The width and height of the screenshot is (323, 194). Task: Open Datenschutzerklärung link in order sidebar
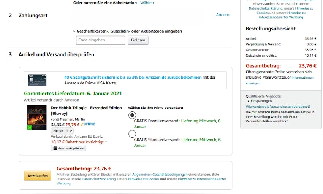(x=266, y=8)
